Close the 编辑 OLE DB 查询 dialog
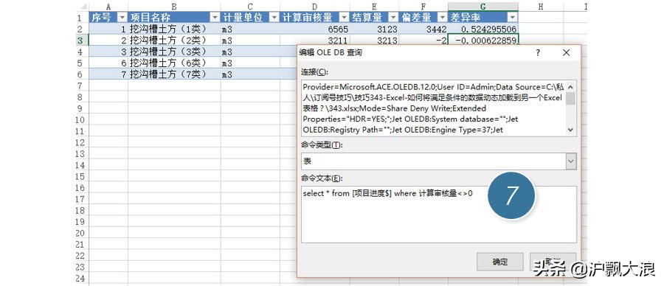Screen dimensions: 664x286 (566, 53)
